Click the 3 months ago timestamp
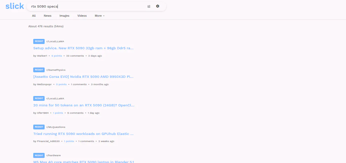Image resolution: width=346 pixels, height=163 pixels. (x=100, y=84)
